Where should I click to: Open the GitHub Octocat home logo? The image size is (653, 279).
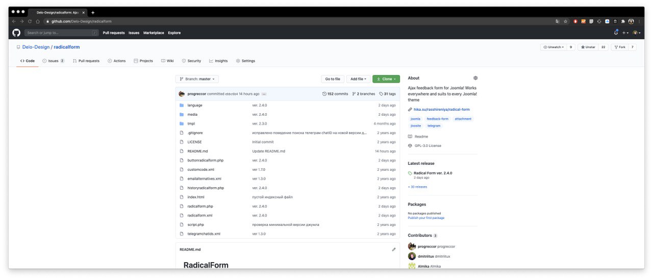[16, 33]
